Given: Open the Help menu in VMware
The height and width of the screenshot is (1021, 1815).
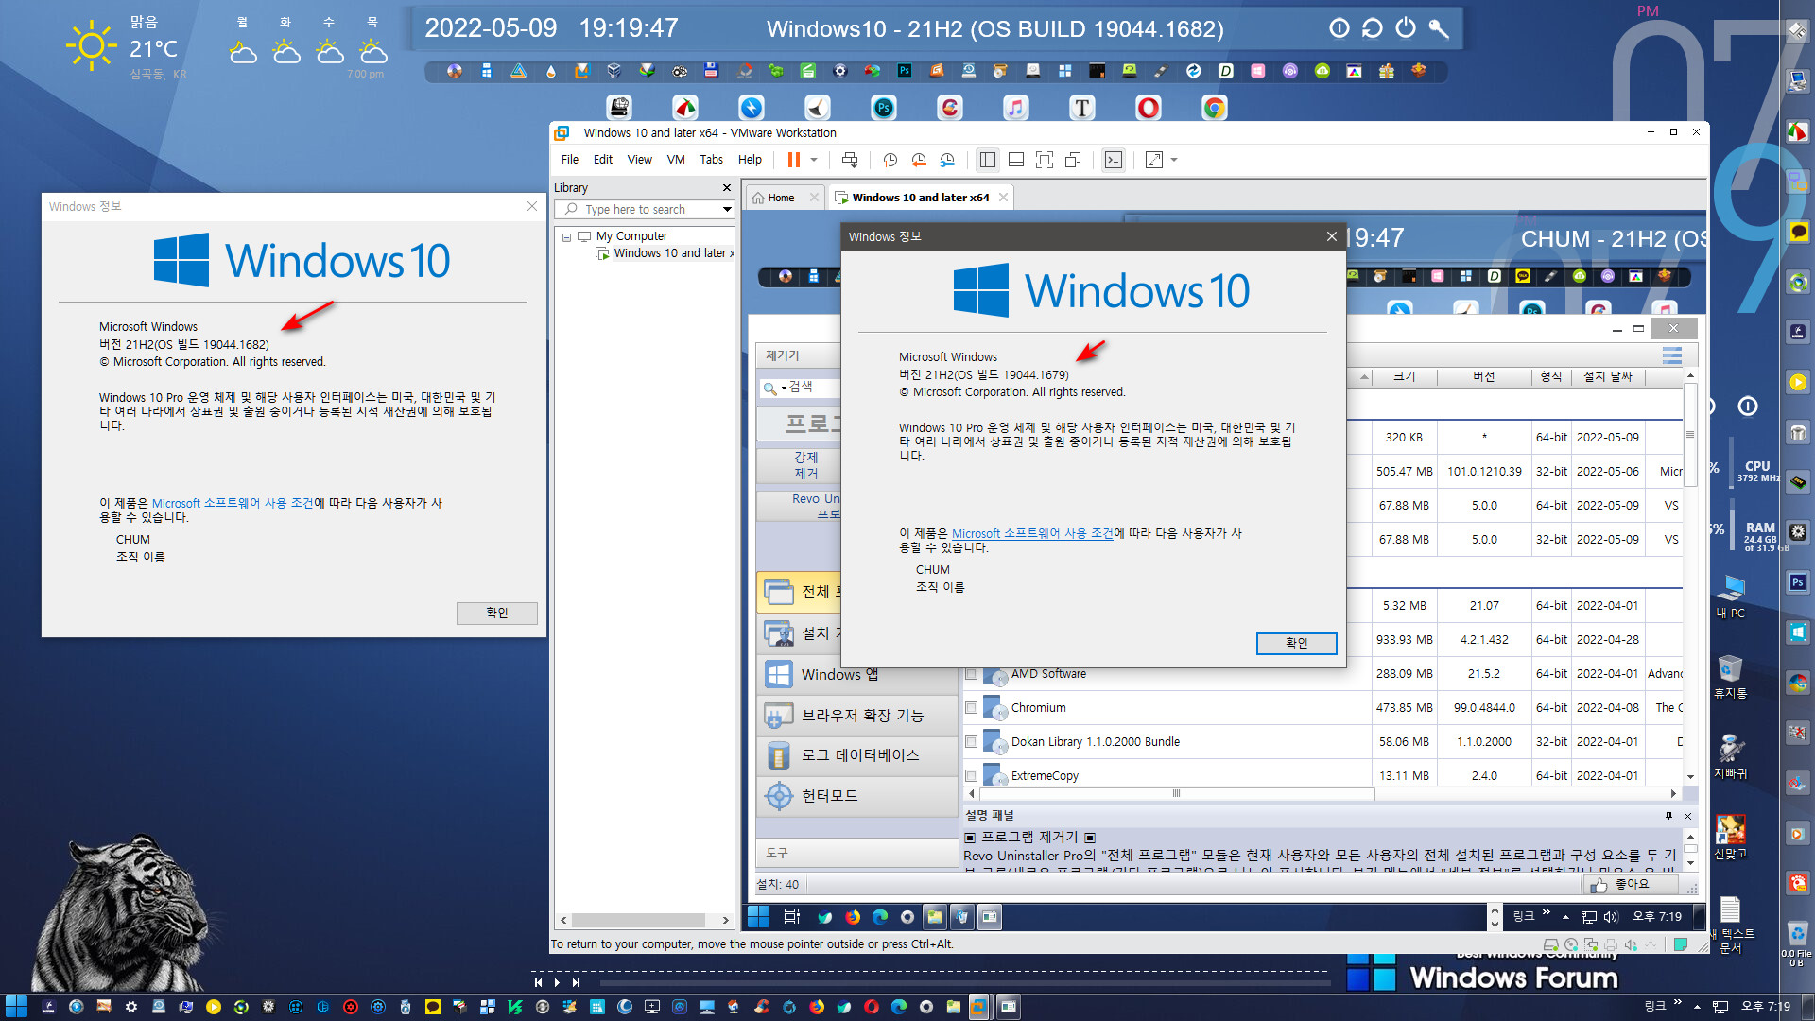Looking at the screenshot, I should click(x=750, y=160).
